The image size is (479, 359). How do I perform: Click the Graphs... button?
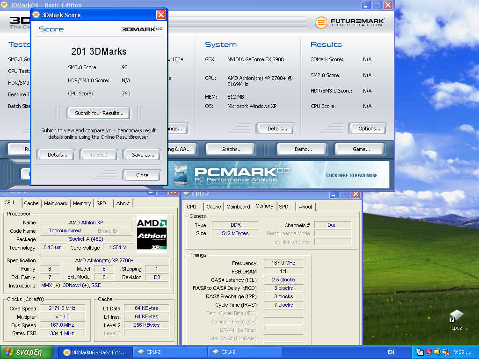click(231, 149)
